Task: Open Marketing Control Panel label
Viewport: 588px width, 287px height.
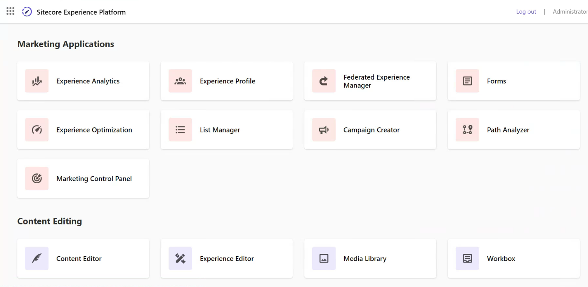Action: [94, 178]
